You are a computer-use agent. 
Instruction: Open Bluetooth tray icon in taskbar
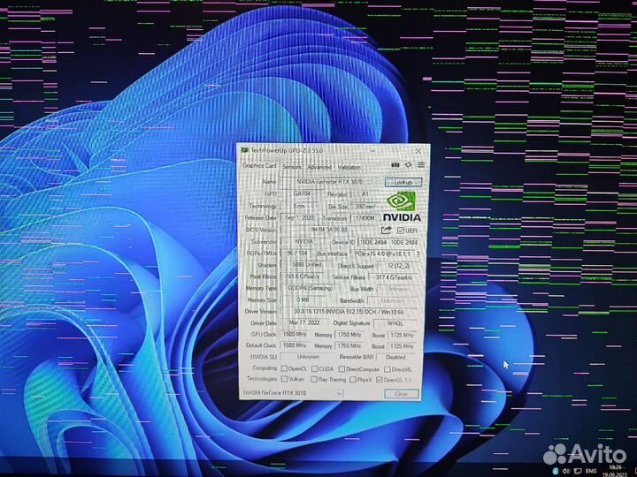tap(556, 471)
